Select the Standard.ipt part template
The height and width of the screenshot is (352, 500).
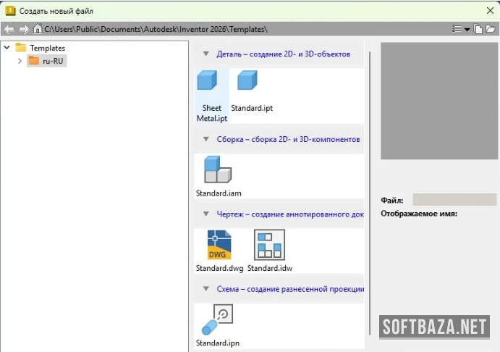click(x=247, y=81)
